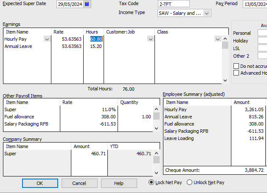Viewport: 267px width, 193px height.
Task: Click the OK button
Action: (x=40, y=183)
